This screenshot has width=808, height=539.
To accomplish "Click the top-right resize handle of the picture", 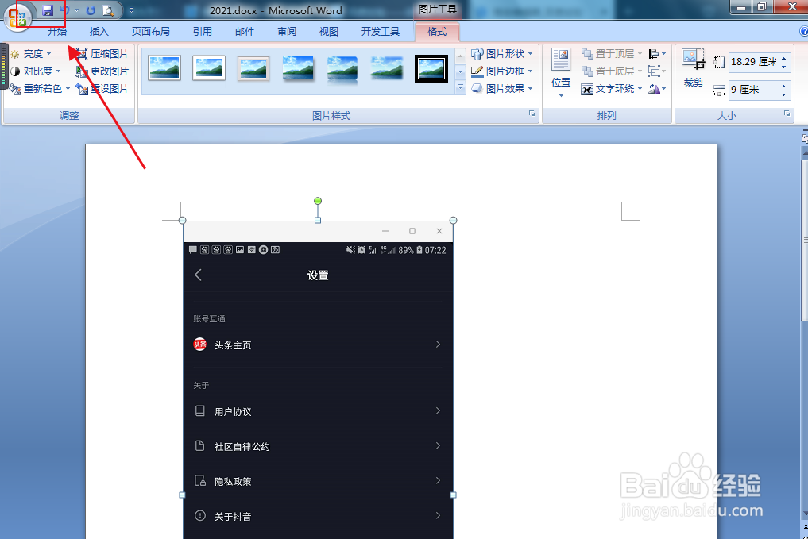I will click(x=454, y=221).
